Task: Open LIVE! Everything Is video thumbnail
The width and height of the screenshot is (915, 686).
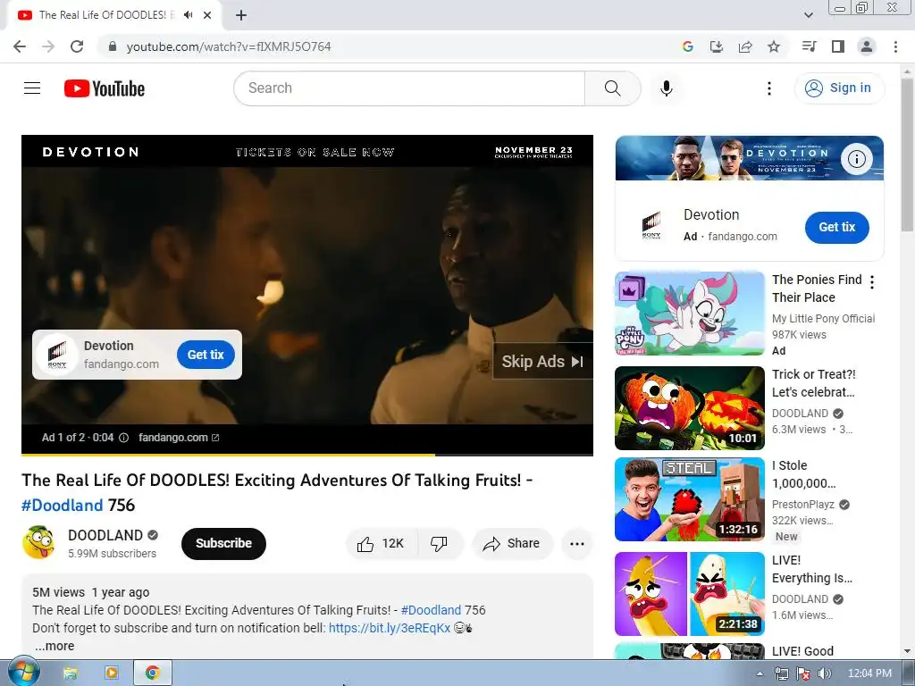Action: [690, 594]
